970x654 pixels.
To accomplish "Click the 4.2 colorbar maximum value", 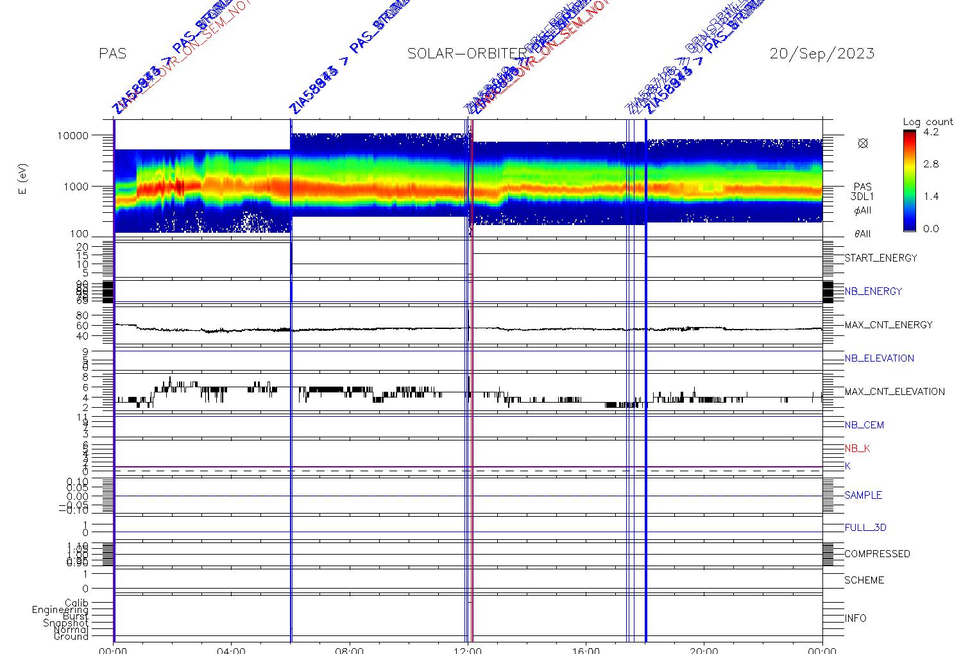I will [x=931, y=132].
